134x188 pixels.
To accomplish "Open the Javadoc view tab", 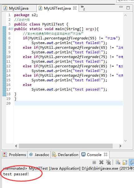I will (x=39, y=155).
